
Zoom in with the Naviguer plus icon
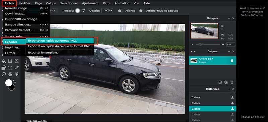click(223, 45)
